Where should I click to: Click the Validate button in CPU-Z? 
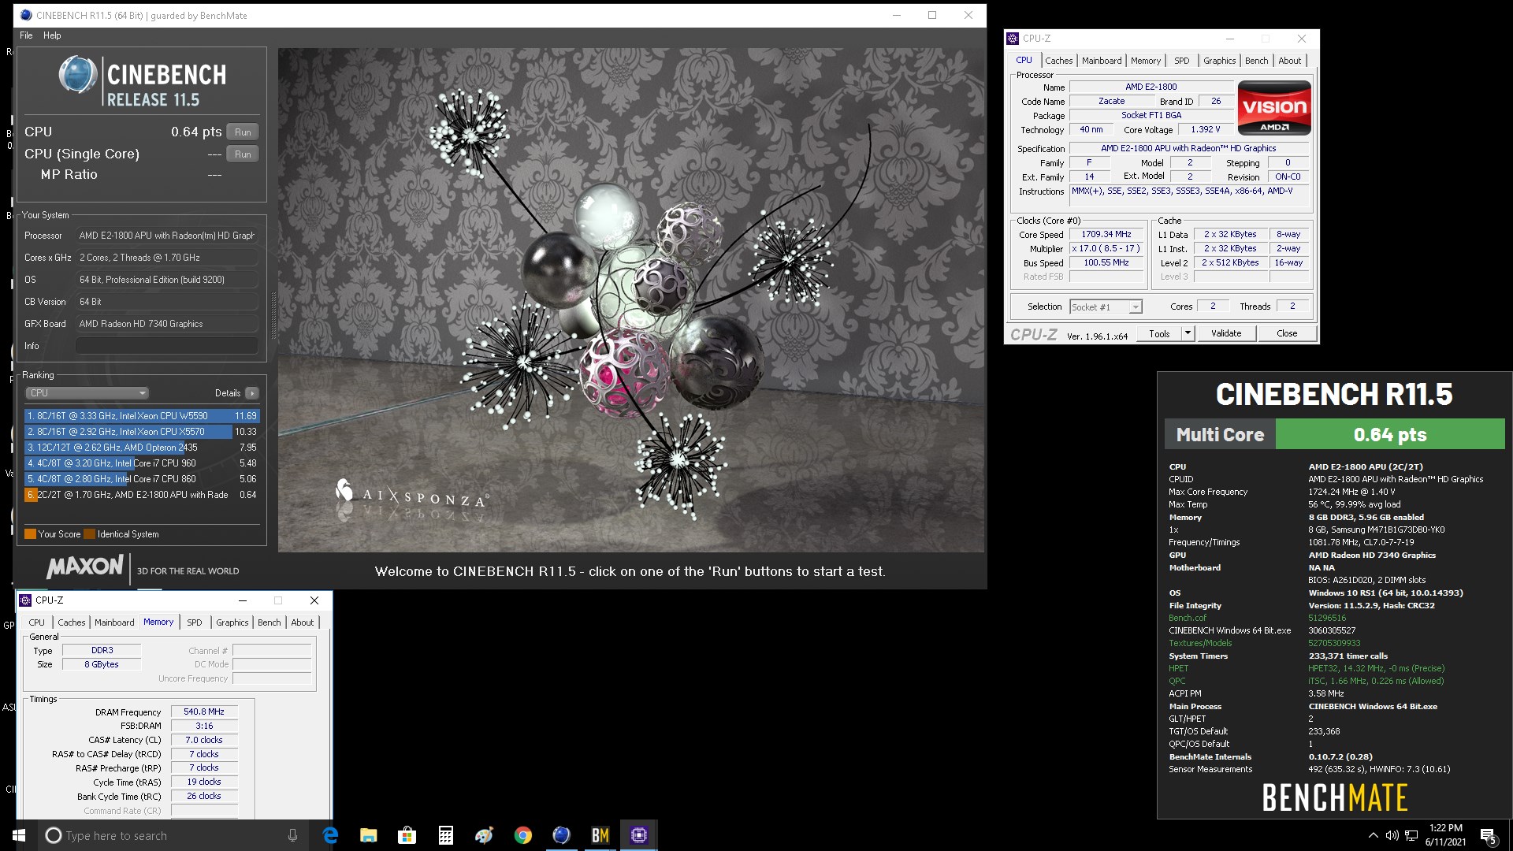pyautogui.click(x=1225, y=333)
